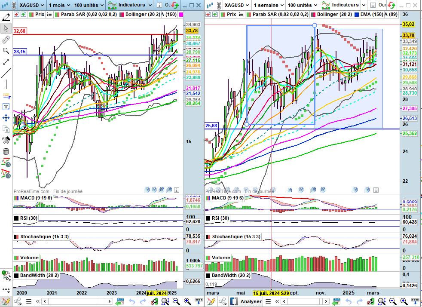Open the drawing settings tools icon
The width and height of the screenshot is (422, 307).
6,140
